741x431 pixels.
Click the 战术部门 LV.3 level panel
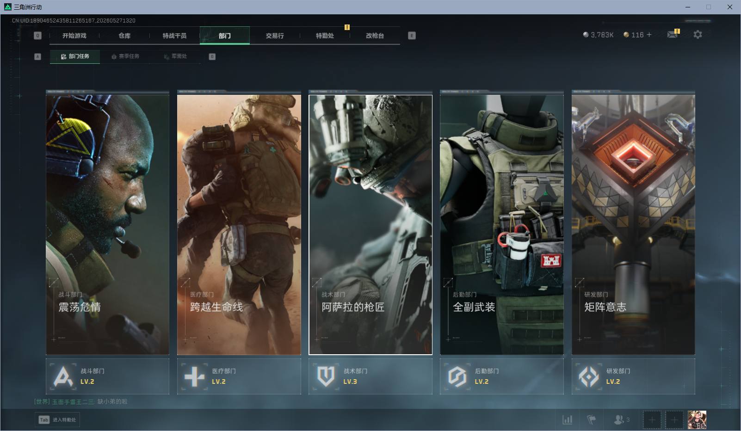pos(370,376)
